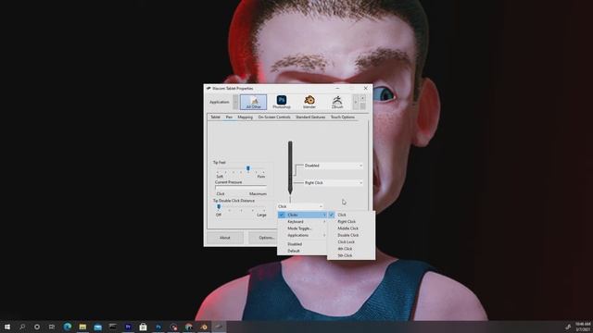
Task: Open upper pen button Disabled dropdown
Action: tap(334, 166)
